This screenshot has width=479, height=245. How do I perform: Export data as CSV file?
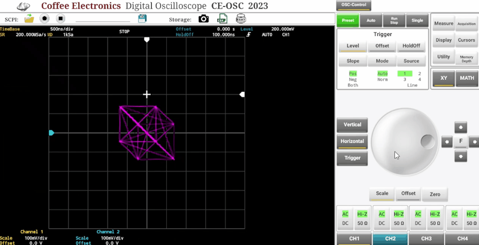point(222,18)
